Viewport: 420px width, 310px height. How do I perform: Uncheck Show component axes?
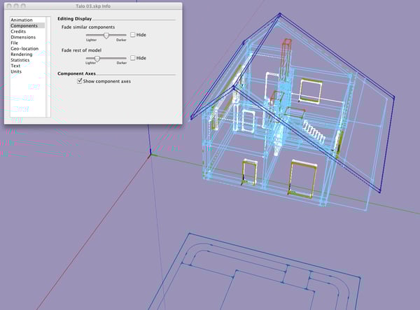coord(80,81)
